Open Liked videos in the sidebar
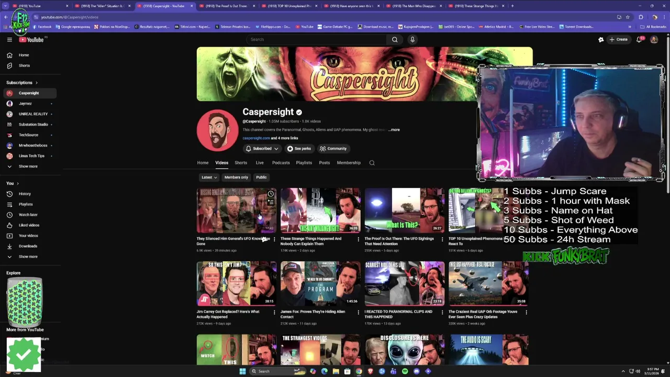670x377 pixels. pyautogui.click(x=29, y=225)
